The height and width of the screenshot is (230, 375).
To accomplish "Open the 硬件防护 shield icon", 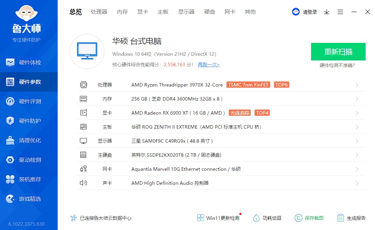I will pyautogui.click(x=10, y=121).
